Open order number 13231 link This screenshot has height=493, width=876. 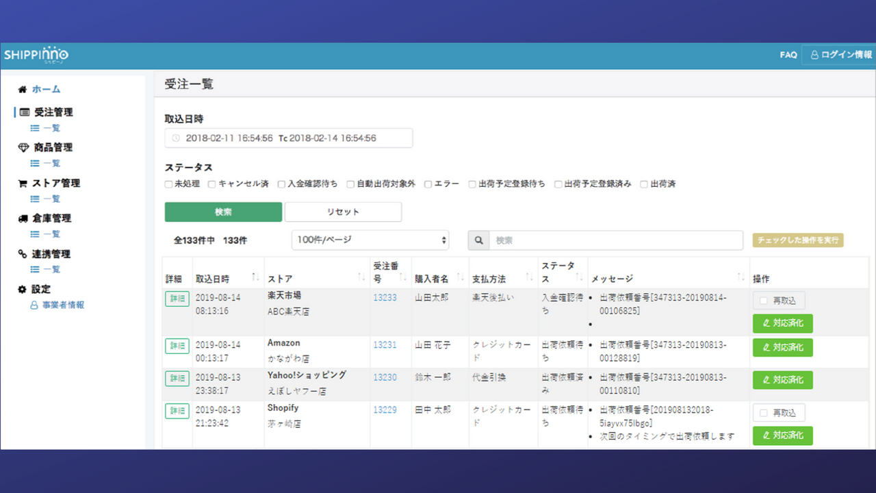point(385,345)
